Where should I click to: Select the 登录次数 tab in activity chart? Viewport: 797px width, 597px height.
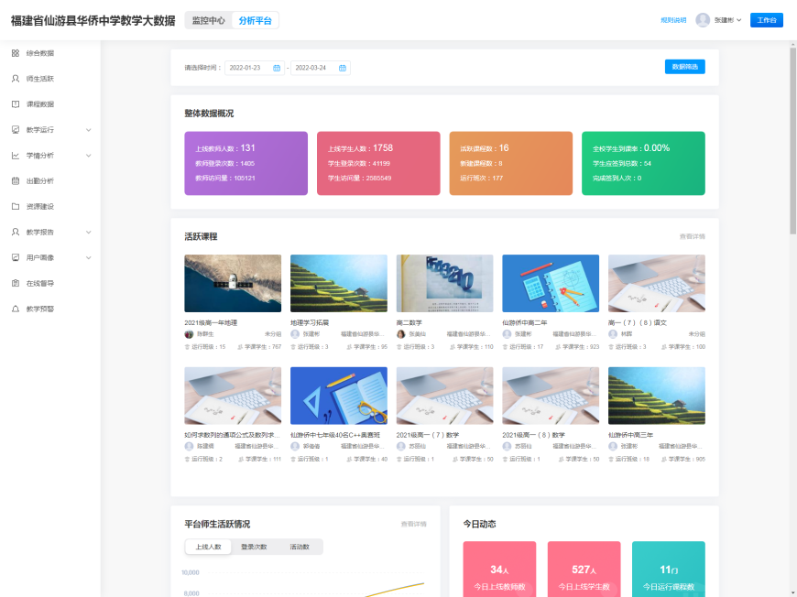[254, 547]
